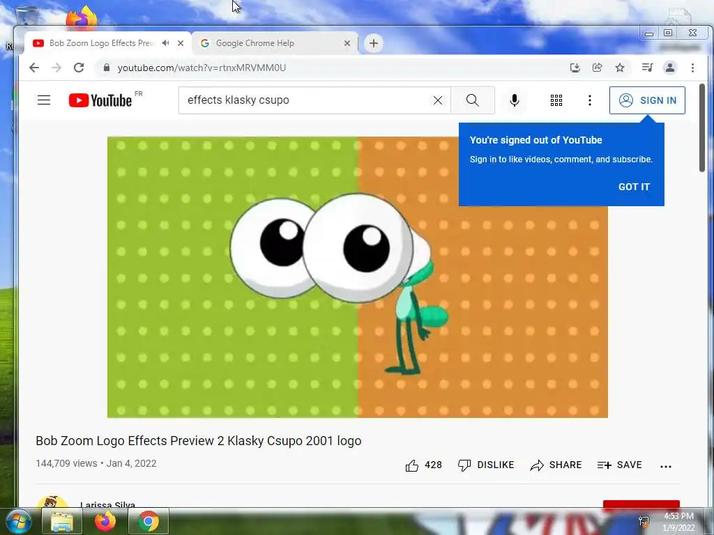This screenshot has width=714, height=535.
Task: Click the greyed forward navigation arrow
Action: (x=56, y=68)
